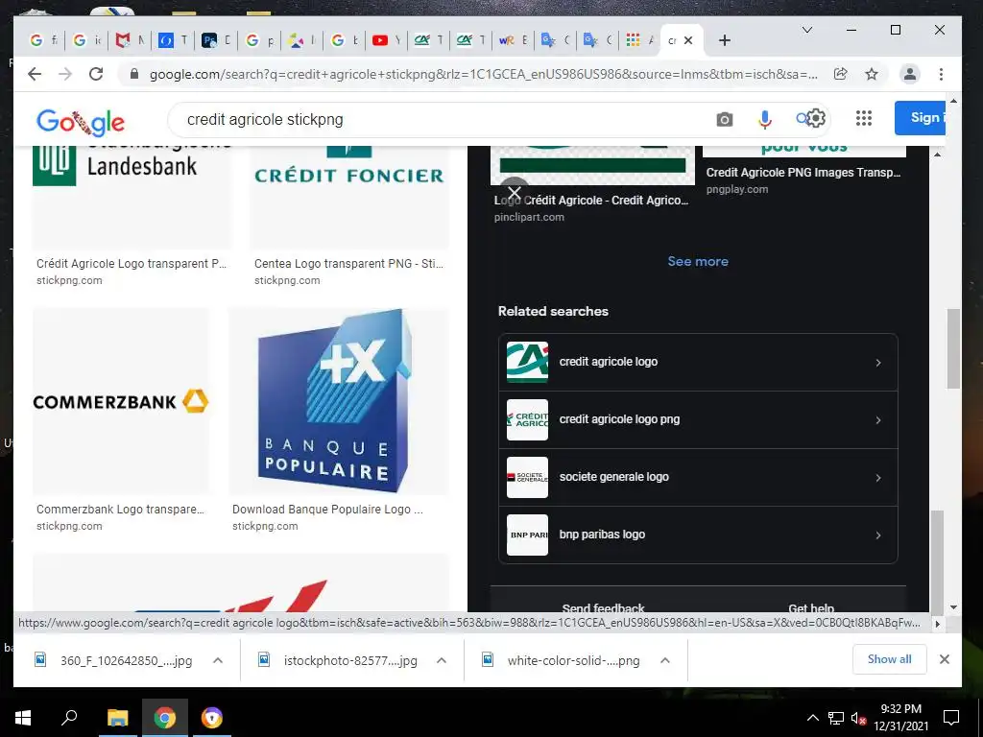Open search settings gear icon
This screenshot has height=737, width=983.
point(815,118)
